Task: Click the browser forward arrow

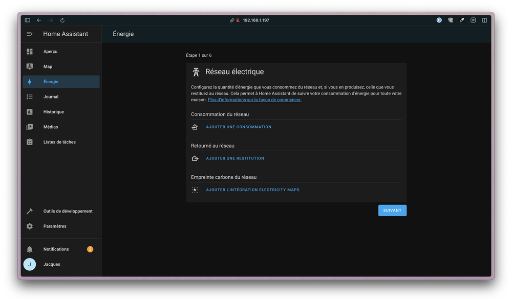Action: click(51, 20)
